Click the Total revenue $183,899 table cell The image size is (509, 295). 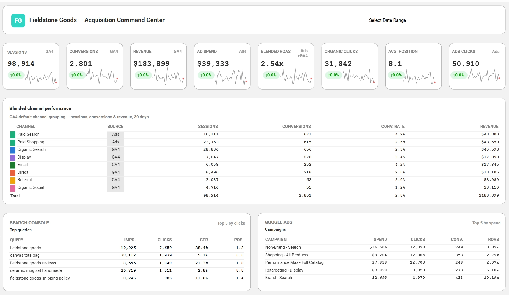pos(489,195)
